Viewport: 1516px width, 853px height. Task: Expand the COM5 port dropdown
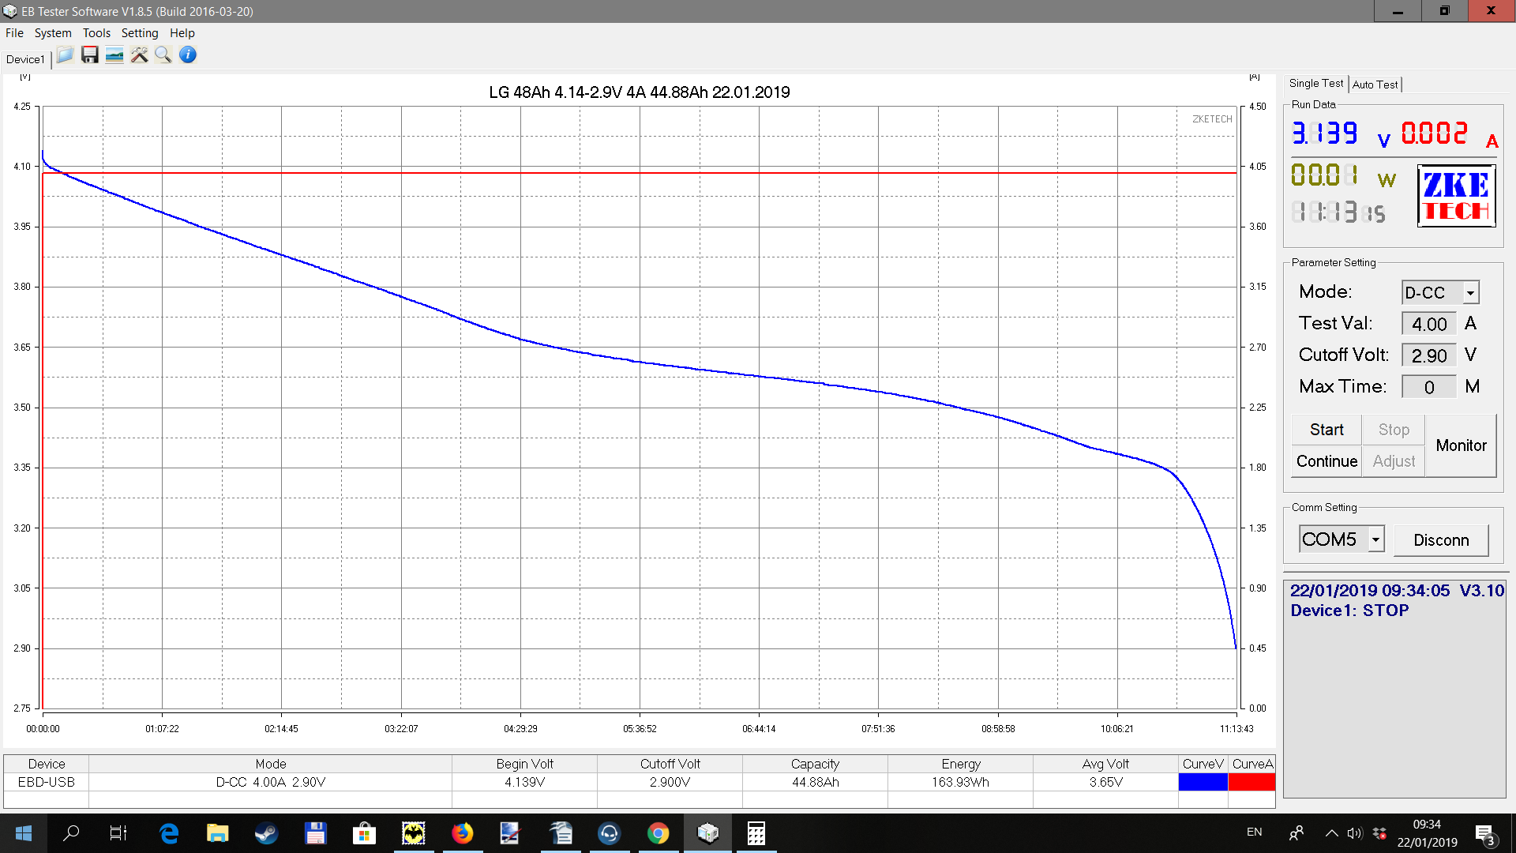point(1375,539)
